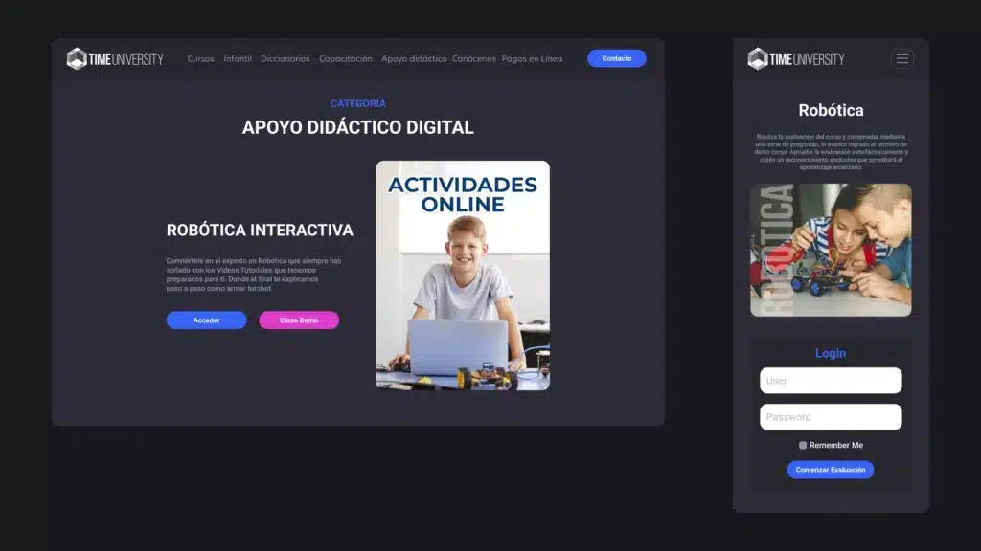Click the Actividades Online image

coord(463,275)
